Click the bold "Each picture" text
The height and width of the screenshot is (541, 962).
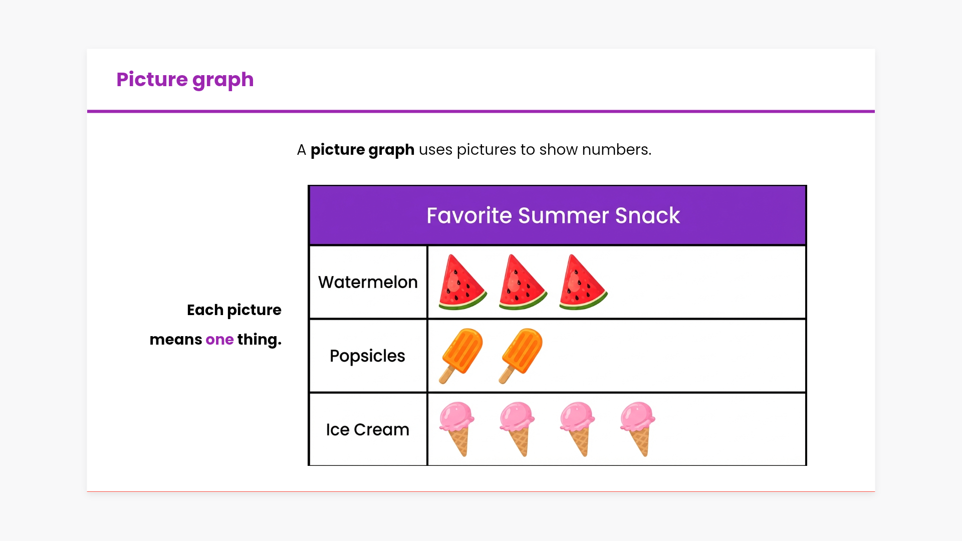[234, 310]
